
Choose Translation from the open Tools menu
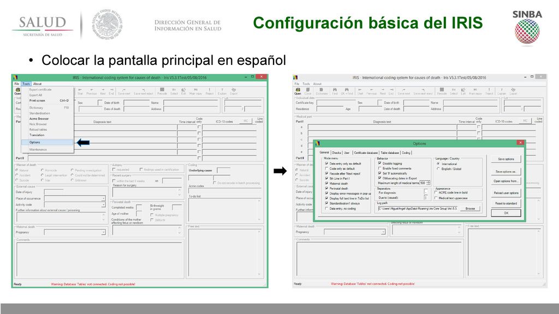pos(47,135)
